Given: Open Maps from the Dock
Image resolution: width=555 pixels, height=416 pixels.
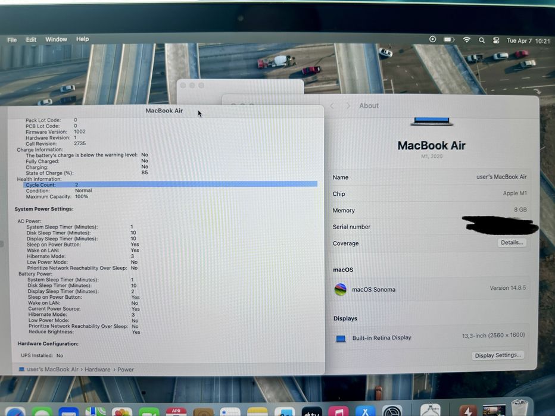Looking at the screenshot, I should click(95, 412).
